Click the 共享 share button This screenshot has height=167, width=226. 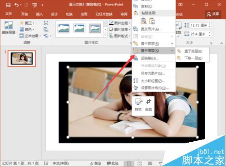click(213, 14)
